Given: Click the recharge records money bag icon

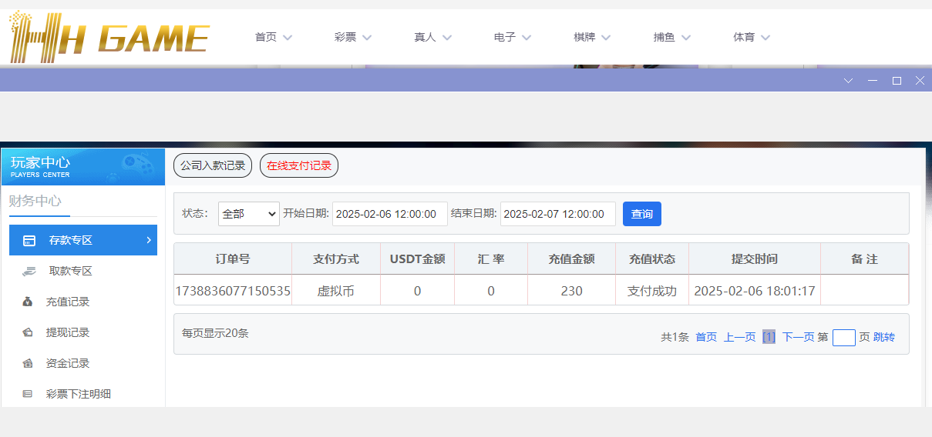Looking at the screenshot, I should 28,302.
